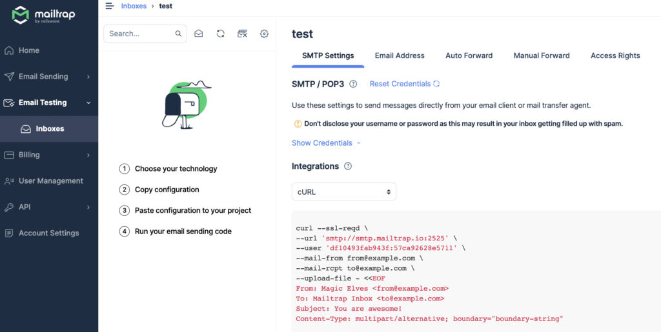The width and height of the screenshot is (661, 332).
Task: Switch to the Email Address tab
Action: 400,55
